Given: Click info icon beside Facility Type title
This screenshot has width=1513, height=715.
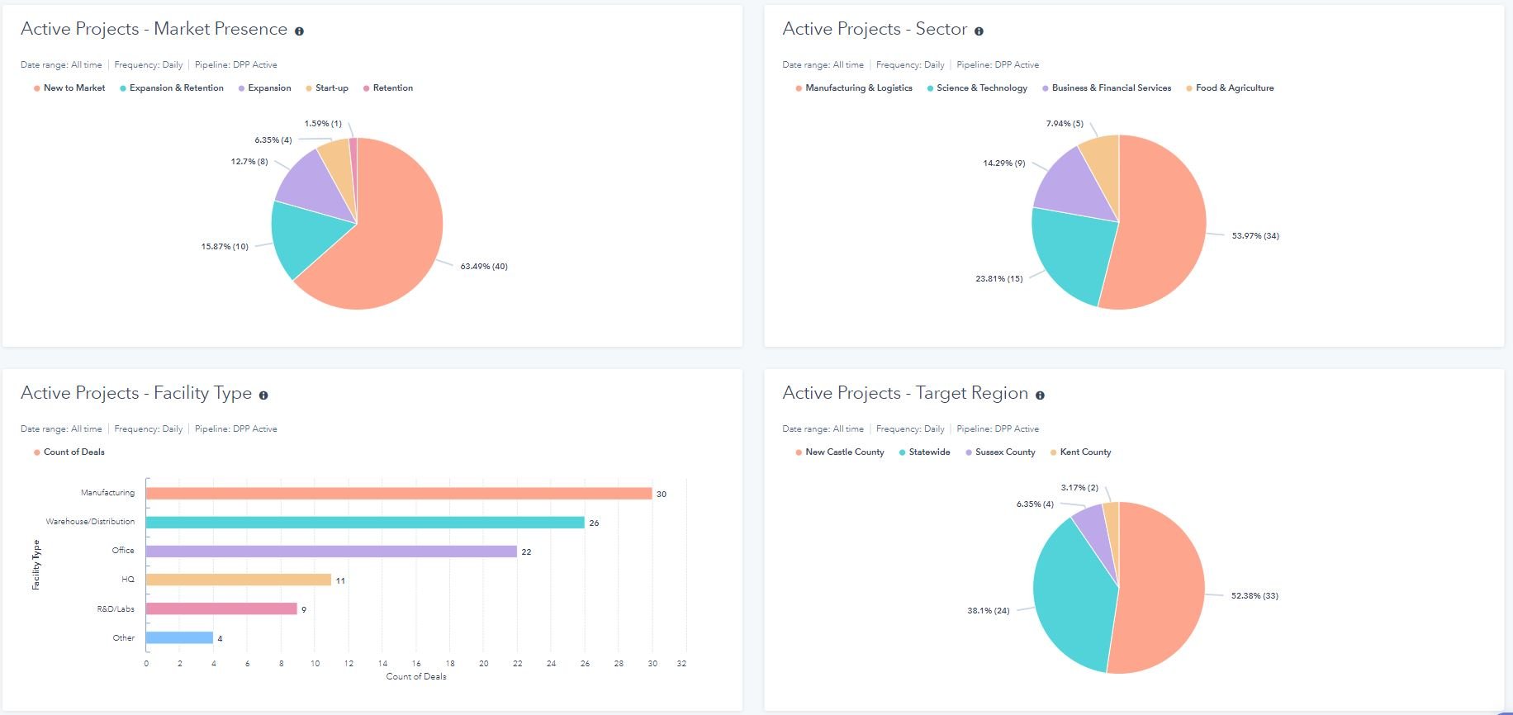Looking at the screenshot, I should (x=263, y=395).
